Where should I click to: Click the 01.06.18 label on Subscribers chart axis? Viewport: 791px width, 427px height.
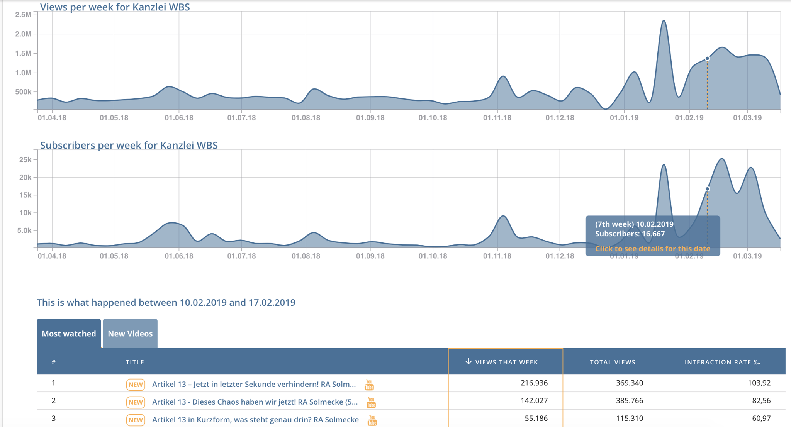[179, 256]
